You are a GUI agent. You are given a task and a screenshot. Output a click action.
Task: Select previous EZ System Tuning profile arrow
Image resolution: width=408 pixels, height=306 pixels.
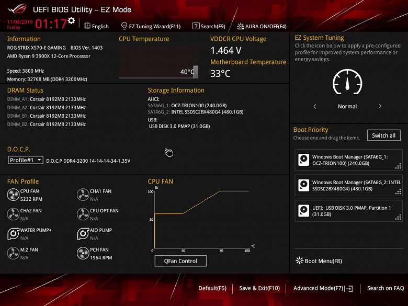(x=315, y=106)
